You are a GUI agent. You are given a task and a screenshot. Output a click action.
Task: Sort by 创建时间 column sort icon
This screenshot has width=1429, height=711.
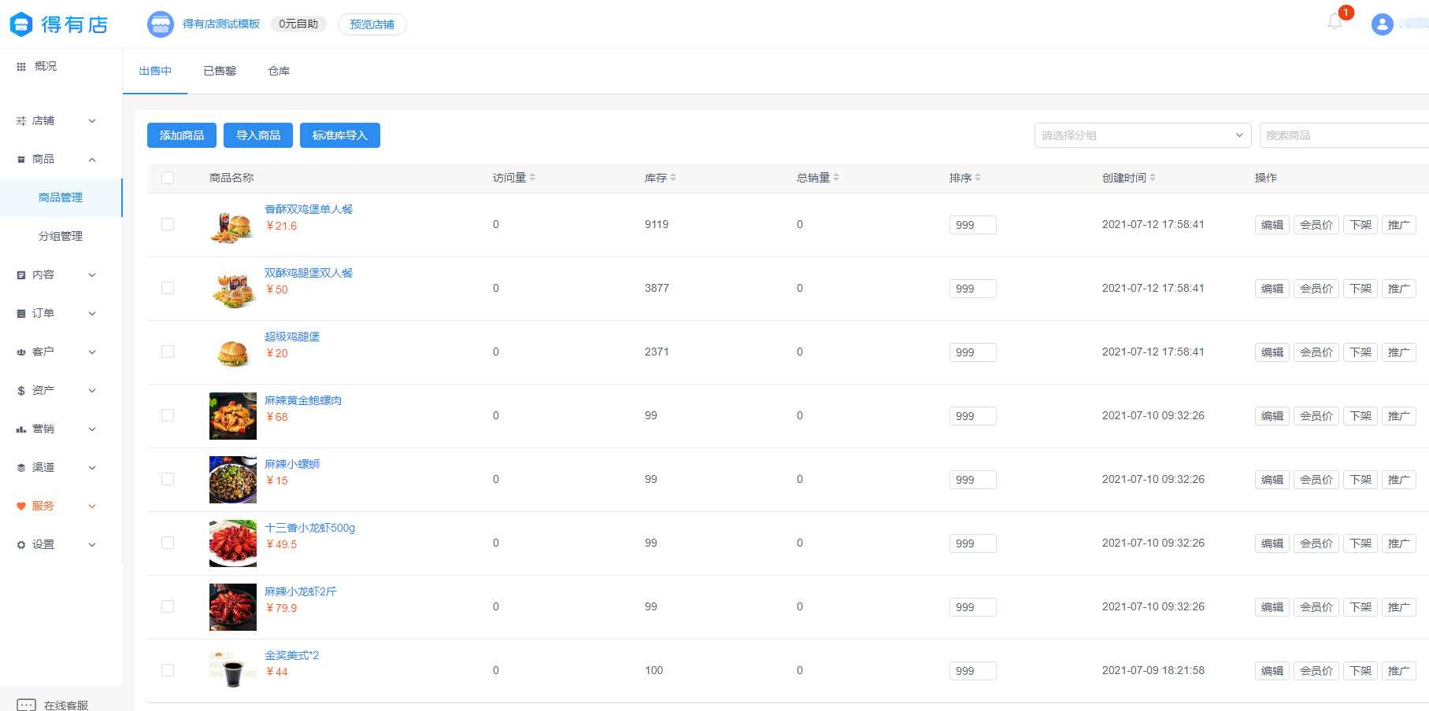pyautogui.click(x=1153, y=178)
